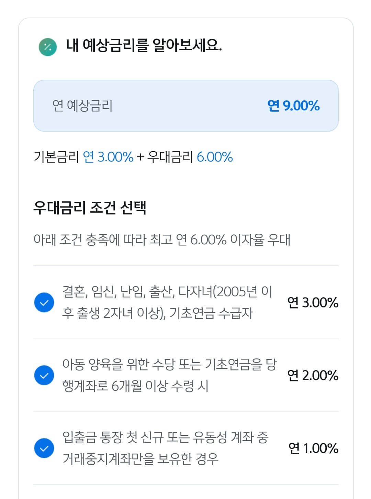Click the 연 9.00% rate display
This screenshot has height=499, width=371.
tap(294, 106)
